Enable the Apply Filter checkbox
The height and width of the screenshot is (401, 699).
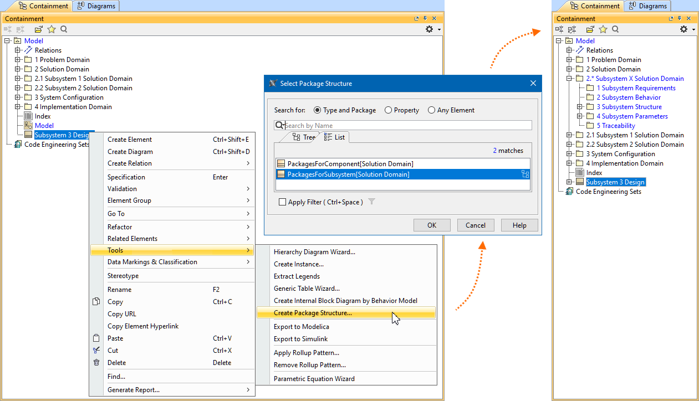pyautogui.click(x=283, y=202)
